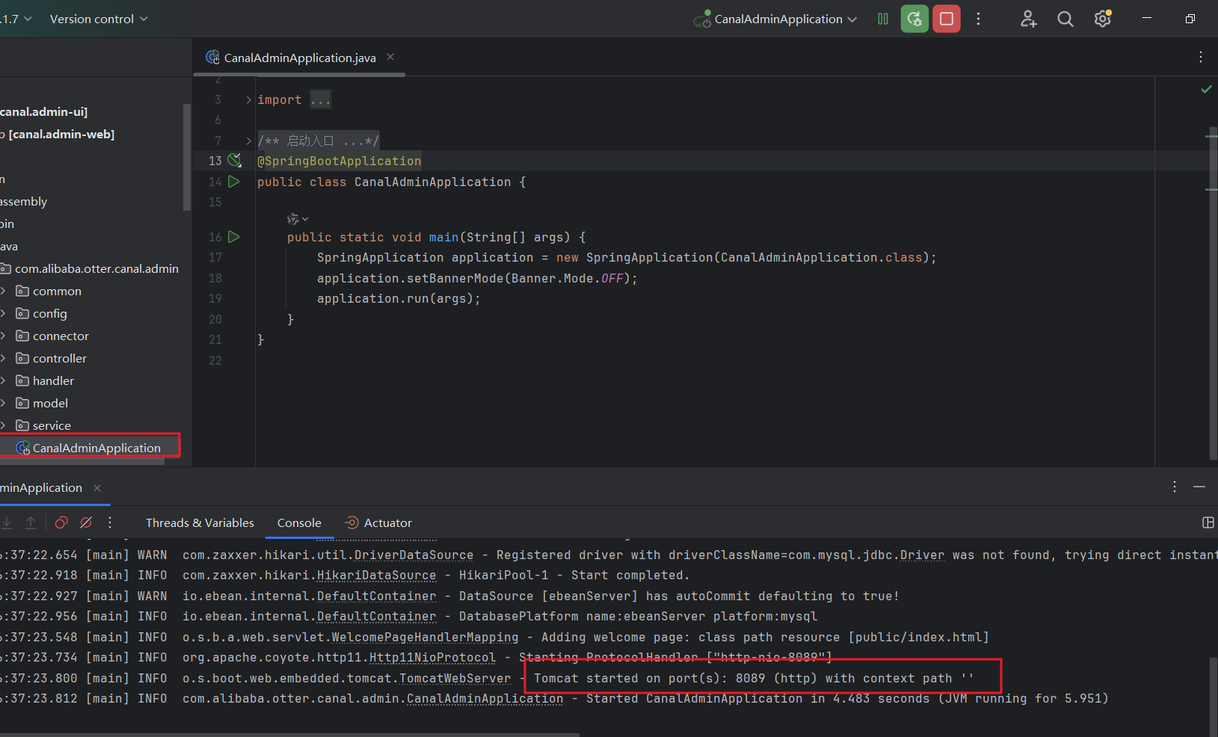The height and width of the screenshot is (737, 1218).
Task: Click the Code With Me add-user icon
Action: [x=1028, y=19]
